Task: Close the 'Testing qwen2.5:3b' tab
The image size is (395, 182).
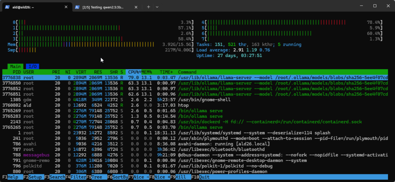Action: pos(136,7)
